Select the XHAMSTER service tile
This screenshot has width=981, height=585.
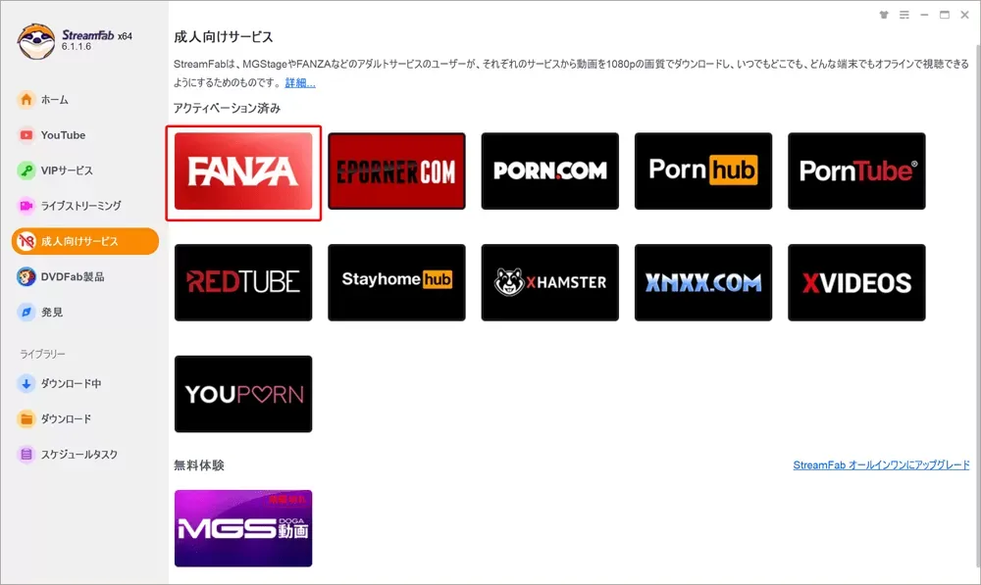click(x=550, y=282)
